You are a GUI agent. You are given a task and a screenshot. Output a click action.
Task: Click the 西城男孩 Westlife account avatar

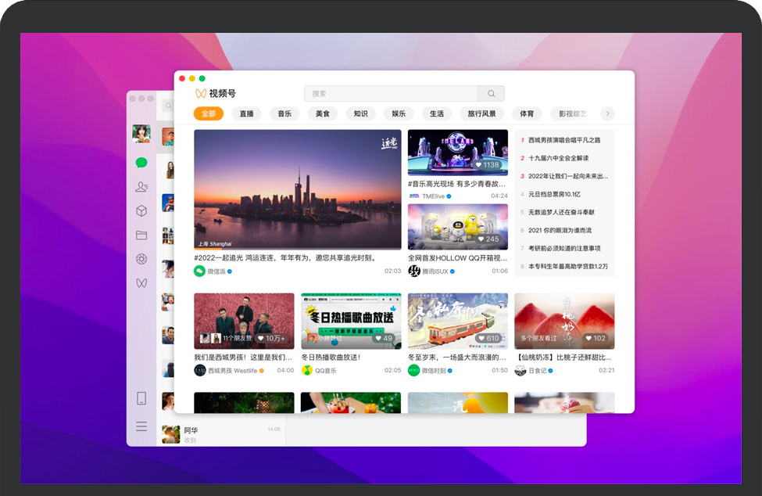click(x=200, y=371)
